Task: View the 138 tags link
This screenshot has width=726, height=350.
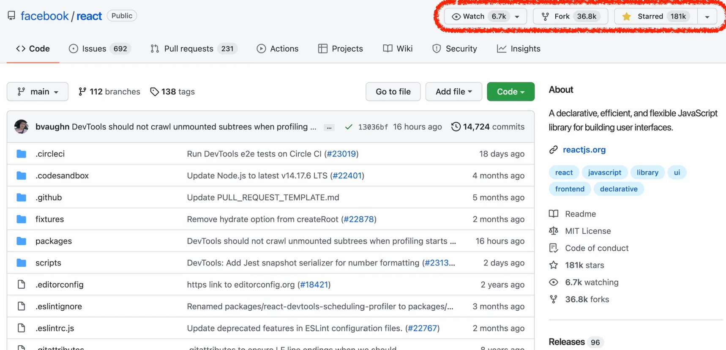Action: pos(172,92)
